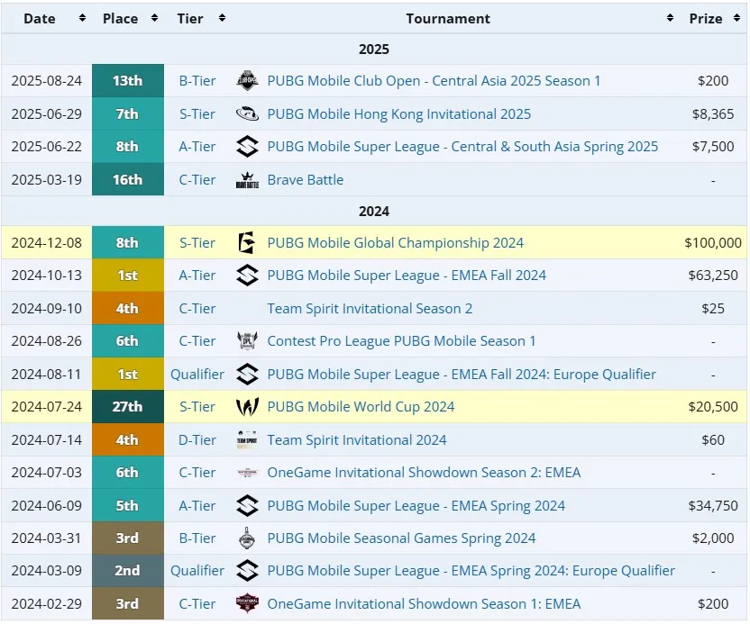Viewport: 750px width, 624px height.
Task: Select the 2024-02-29 date cell
Action: [46, 603]
